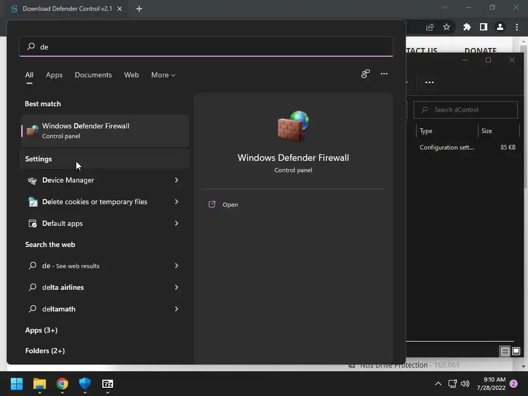
Task: Show hidden system tray icons
Action: (x=438, y=384)
